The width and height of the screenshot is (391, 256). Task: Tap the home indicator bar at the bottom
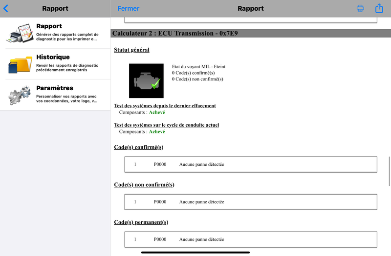point(195,252)
